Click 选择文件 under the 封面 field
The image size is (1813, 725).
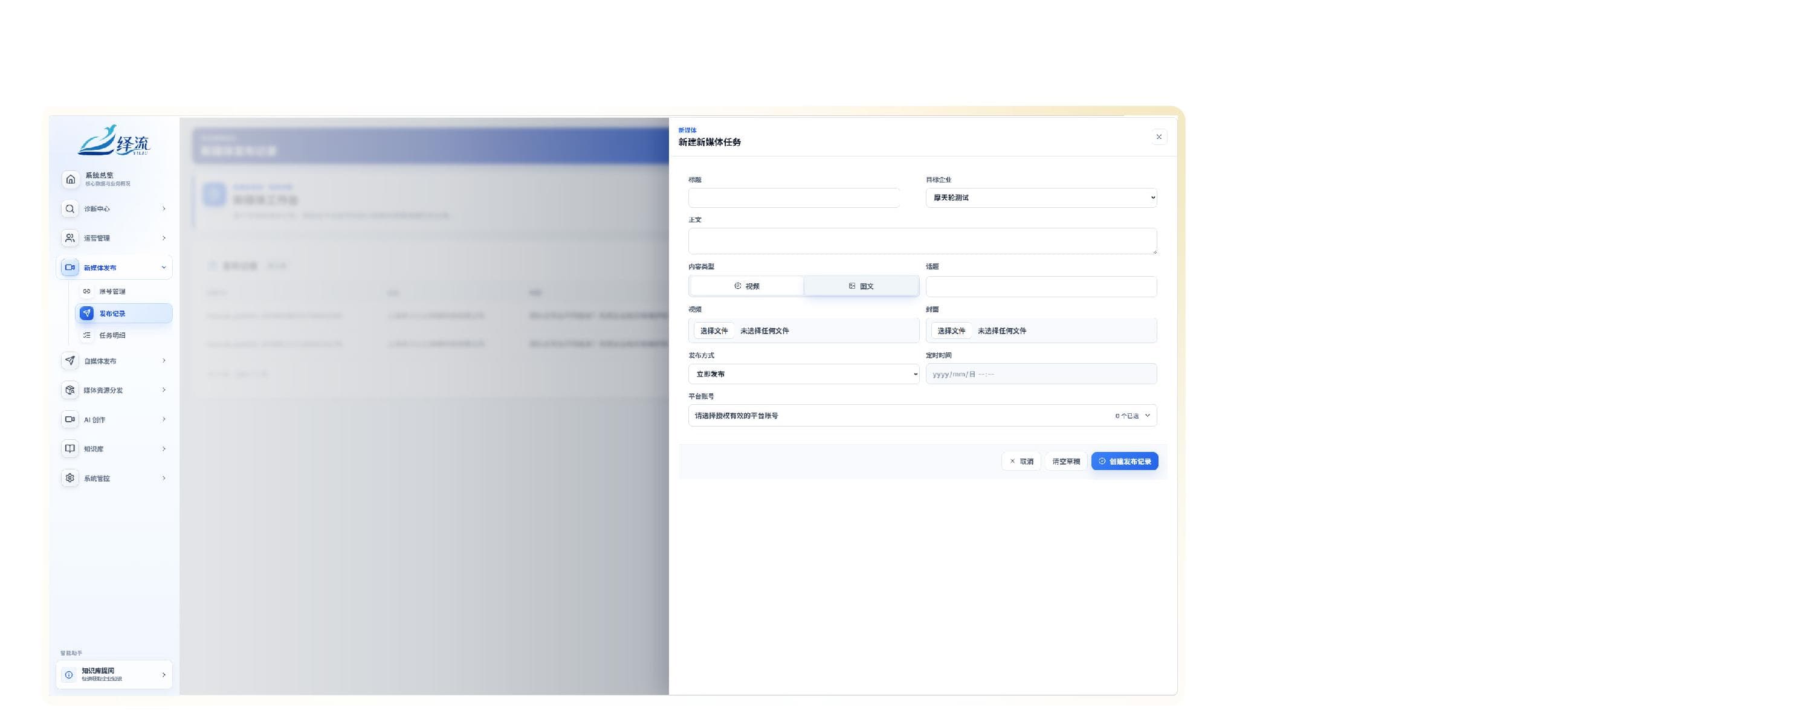951,331
